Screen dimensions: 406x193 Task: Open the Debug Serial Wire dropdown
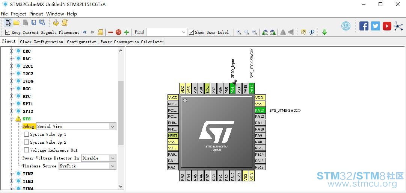coord(113,126)
